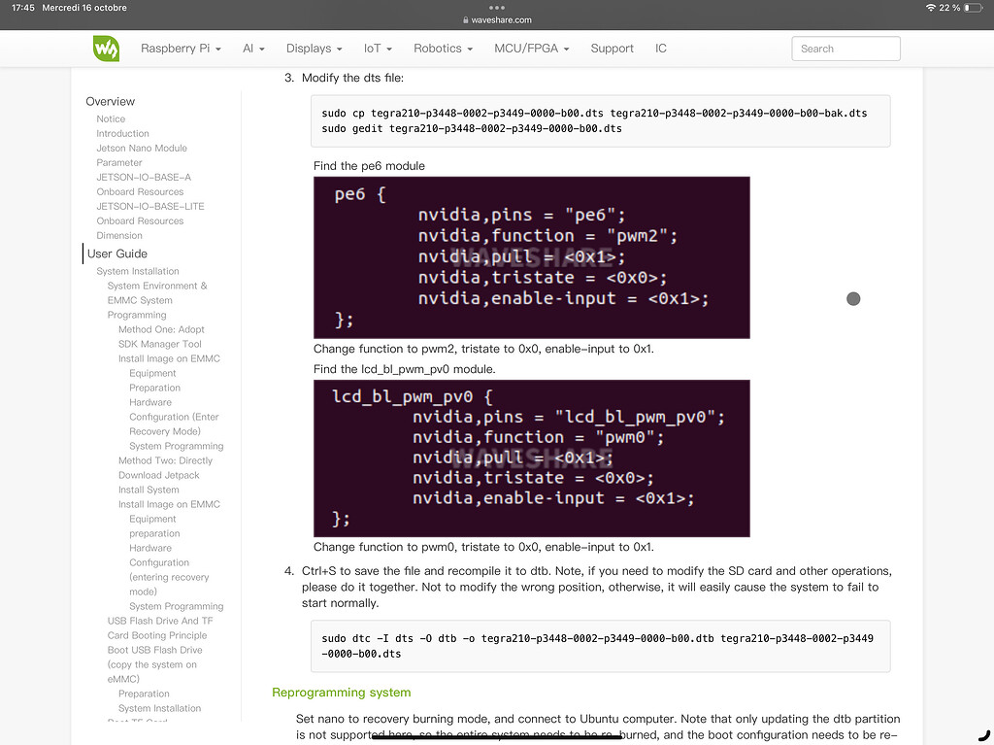This screenshot has height=745, width=994.
Task: Click the Waveshare logo icon
Action: click(x=106, y=48)
